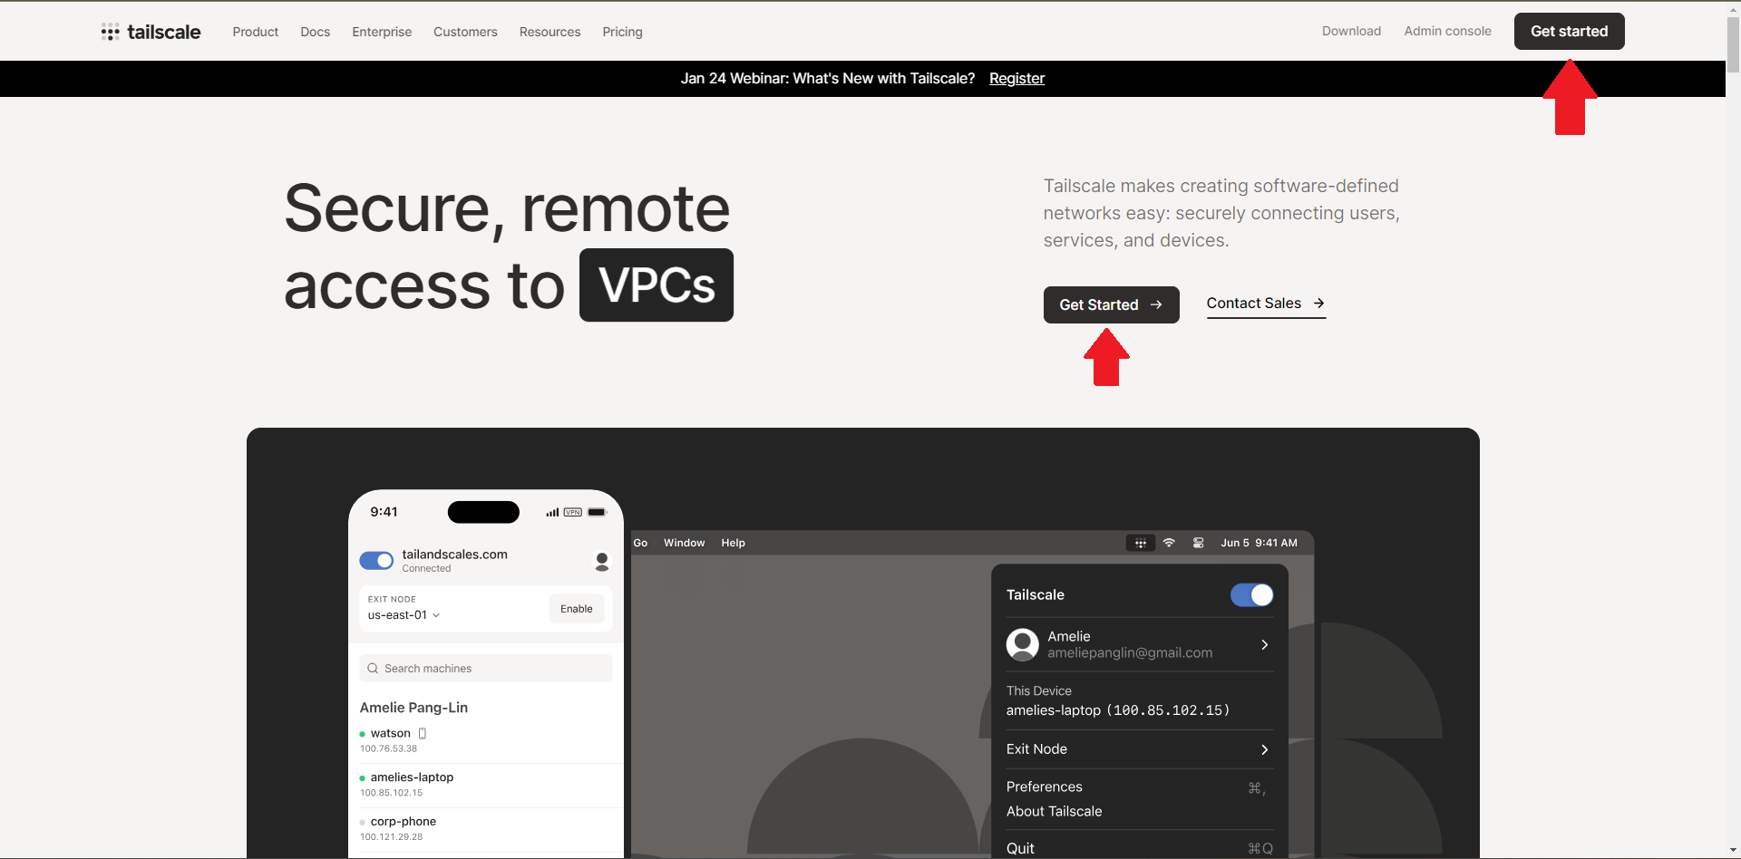Go to the Enterprise section
Screen dimensions: 1741x859
(x=382, y=32)
